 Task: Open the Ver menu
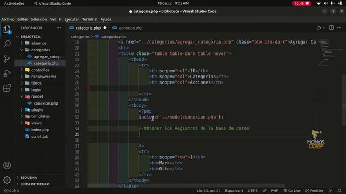[53, 19]
